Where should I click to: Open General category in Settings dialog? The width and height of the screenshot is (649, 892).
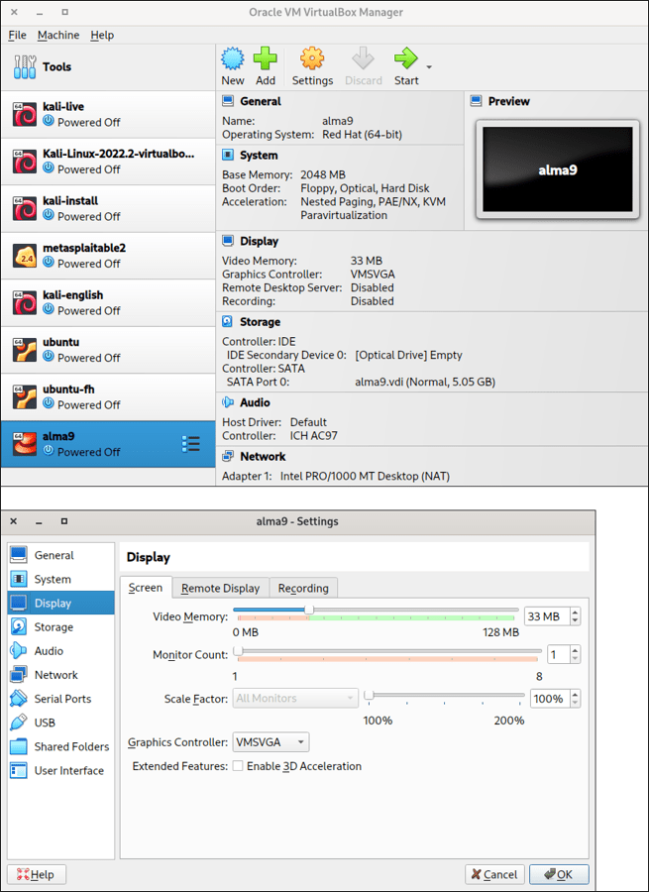click(60, 555)
